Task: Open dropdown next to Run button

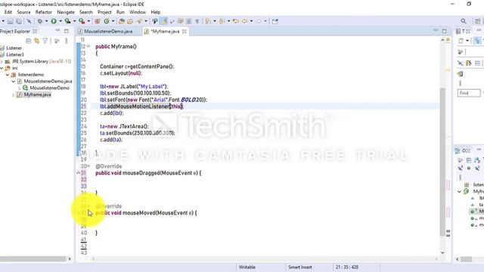Action: (x=60, y=21)
